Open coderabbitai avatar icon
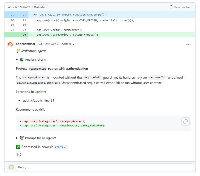Image resolution: width=200 pixels, height=176 pixels. click(10, 44)
